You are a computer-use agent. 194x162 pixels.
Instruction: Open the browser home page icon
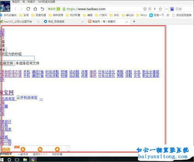[x=35, y=9]
